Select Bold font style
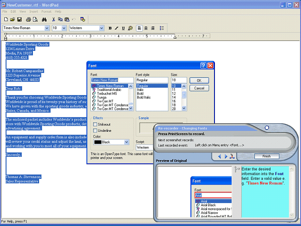The width and height of the screenshot is (301, 226). (140, 94)
